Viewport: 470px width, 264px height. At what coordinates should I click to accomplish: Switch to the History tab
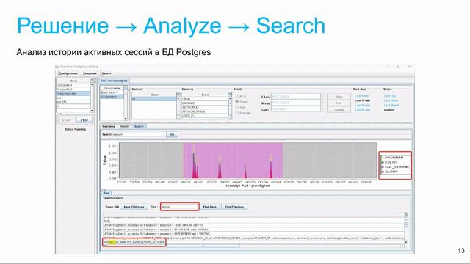125,127
